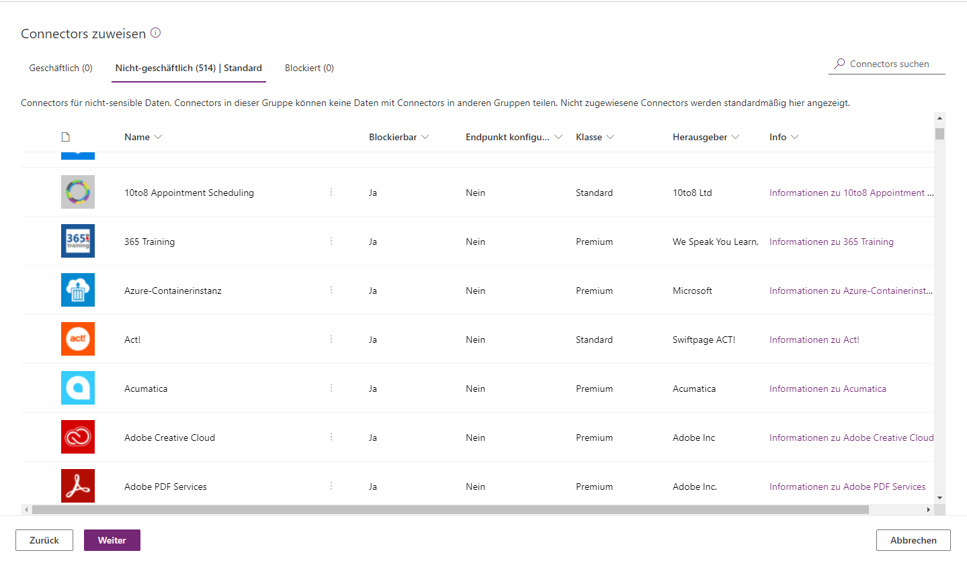The width and height of the screenshot is (967, 563).
Task: Switch to the Geschäftlich (0) tab
Action: 60,68
